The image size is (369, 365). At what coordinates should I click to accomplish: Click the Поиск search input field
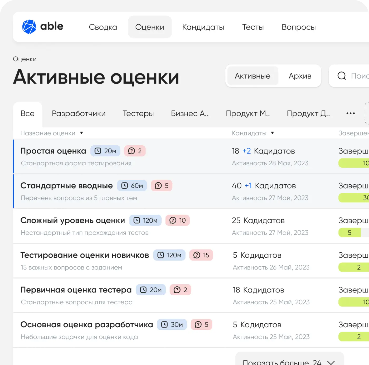[360, 76]
